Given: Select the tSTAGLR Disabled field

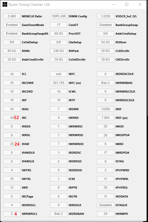Looking at the screenshot, I should coord(105,205).
